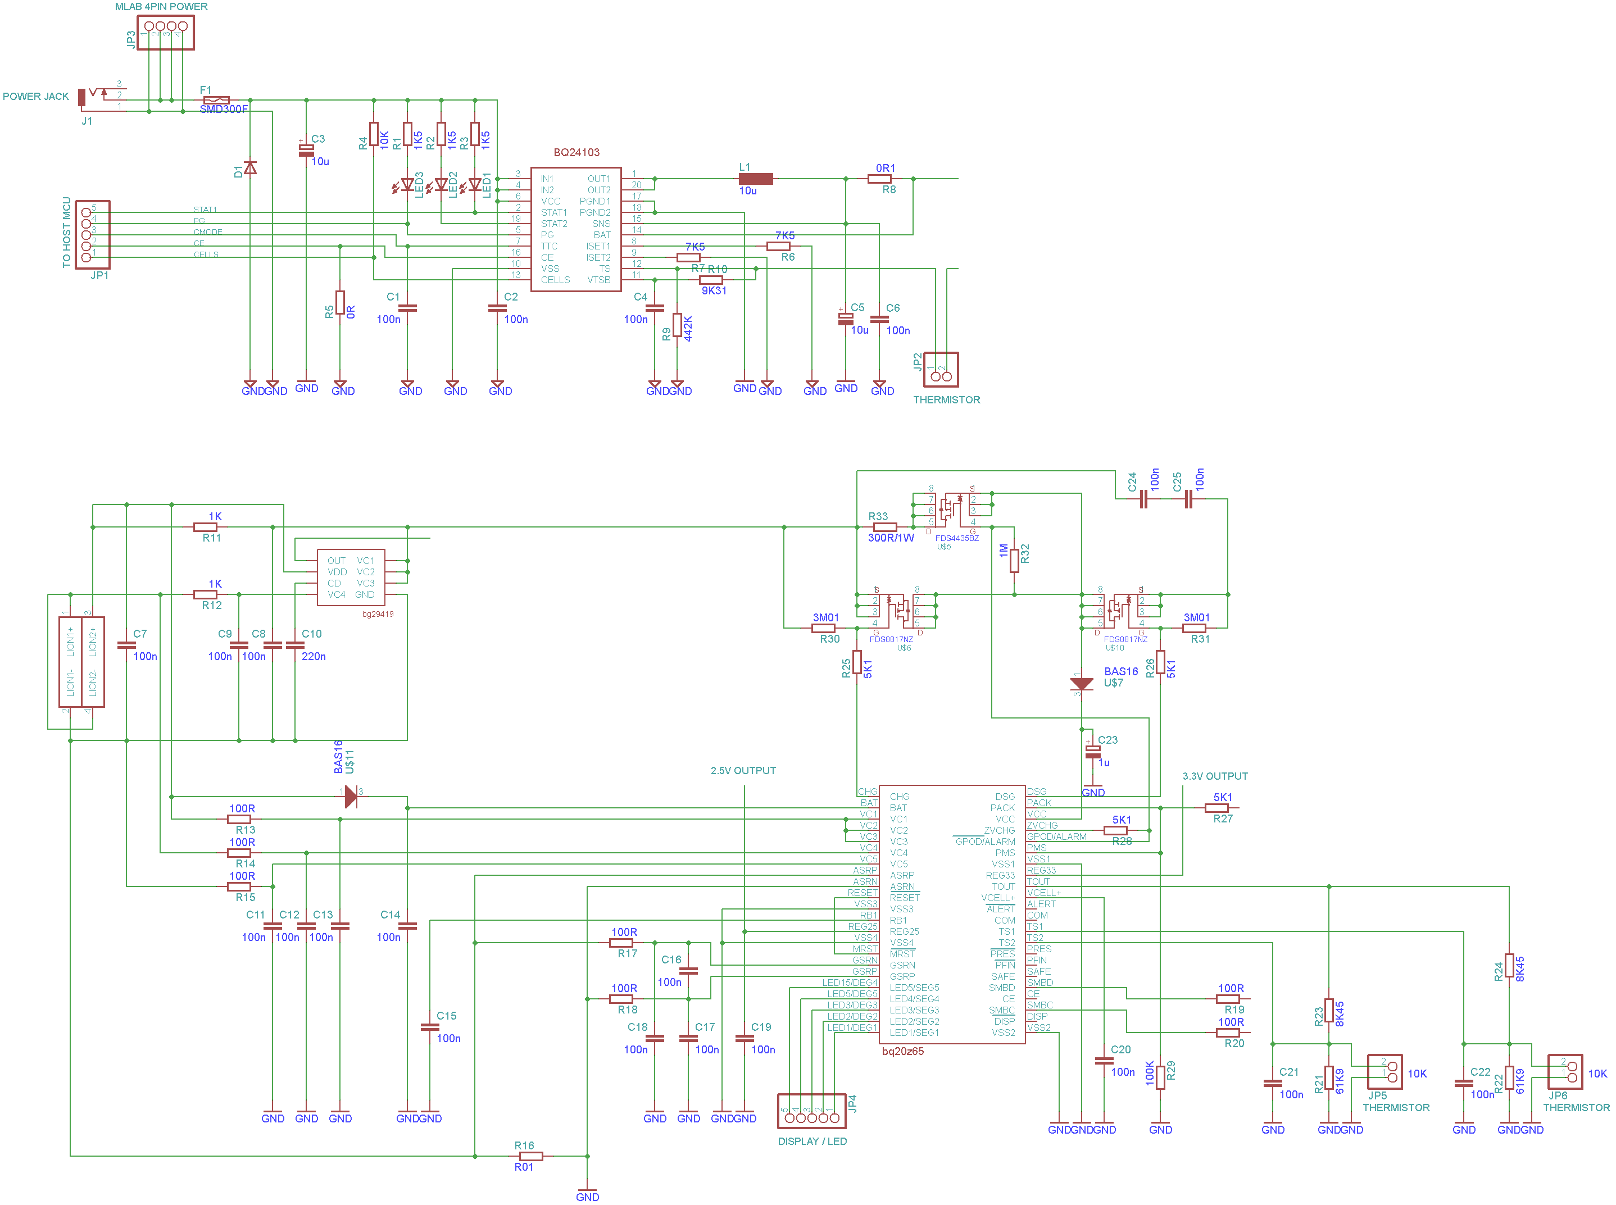This screenshot has width=1616, height=1205.
Task: Click the JP4 display/LED connector
Action: coord(811,1112)
